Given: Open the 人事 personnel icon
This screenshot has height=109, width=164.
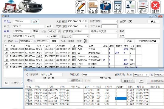Looking at the screenshot, I should pos(130,7).
